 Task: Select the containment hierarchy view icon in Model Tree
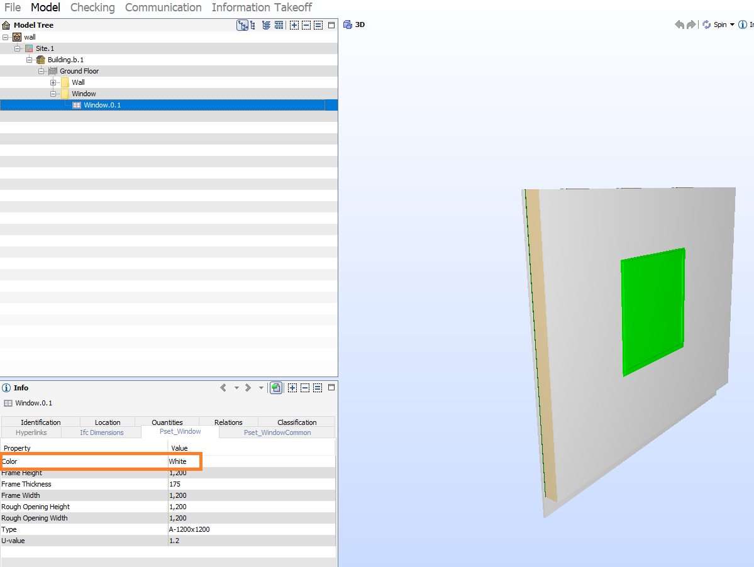(242, 25)
